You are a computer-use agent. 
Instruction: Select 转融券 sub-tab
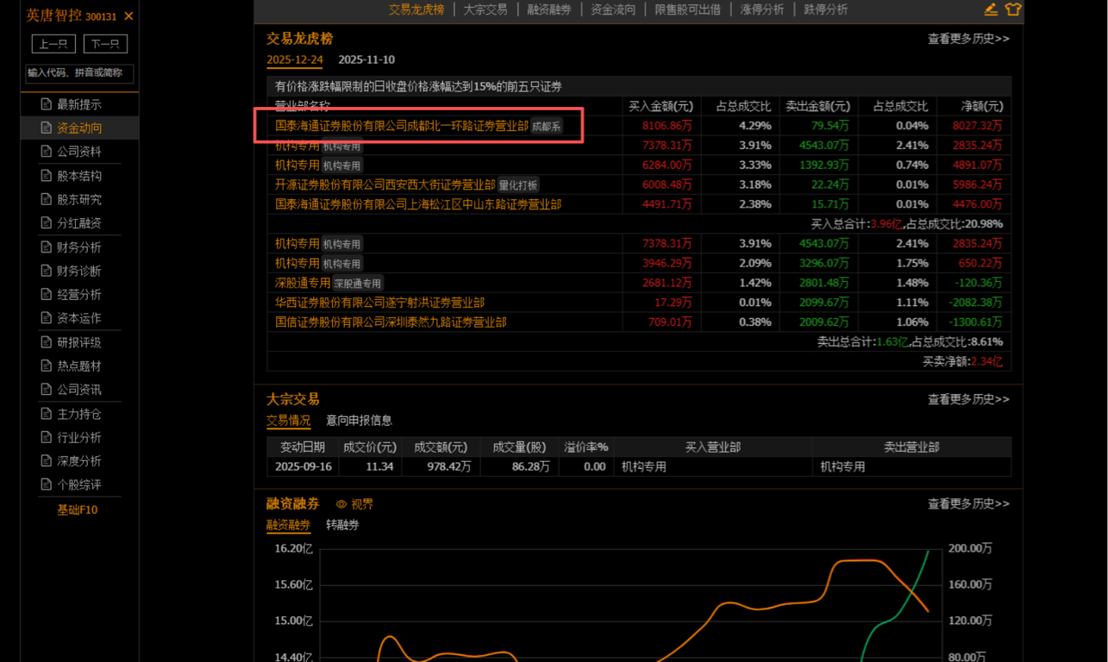[x=342, y=525]
